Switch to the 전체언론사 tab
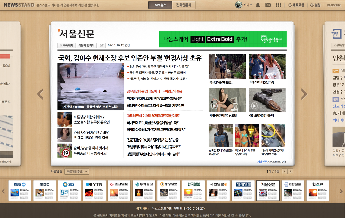This screenshot has height=218, width=346. coord(184,5)
